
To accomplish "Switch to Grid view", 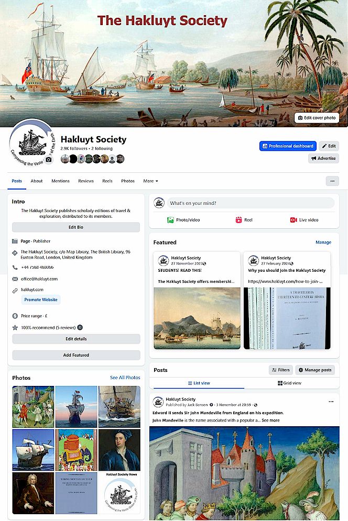I will coord(289,383).
